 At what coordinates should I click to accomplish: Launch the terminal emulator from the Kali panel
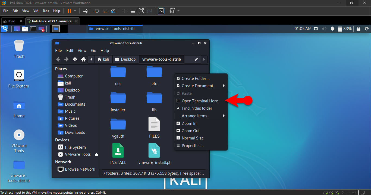click(33, 28)
